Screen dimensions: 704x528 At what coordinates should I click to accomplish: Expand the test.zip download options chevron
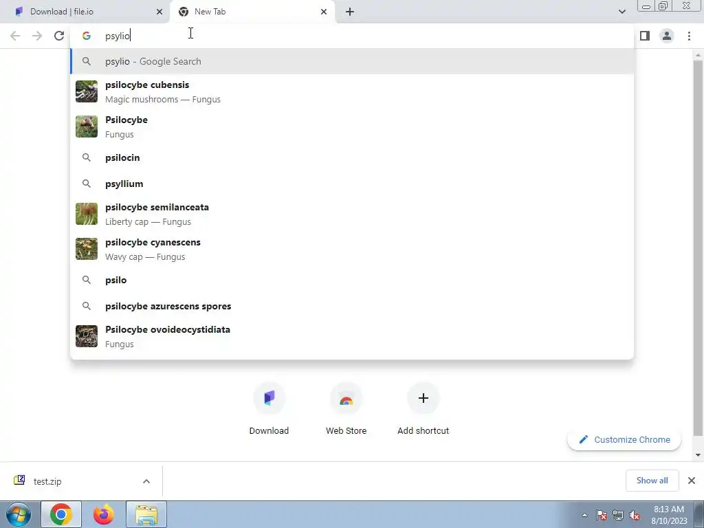tap(146, 481)
